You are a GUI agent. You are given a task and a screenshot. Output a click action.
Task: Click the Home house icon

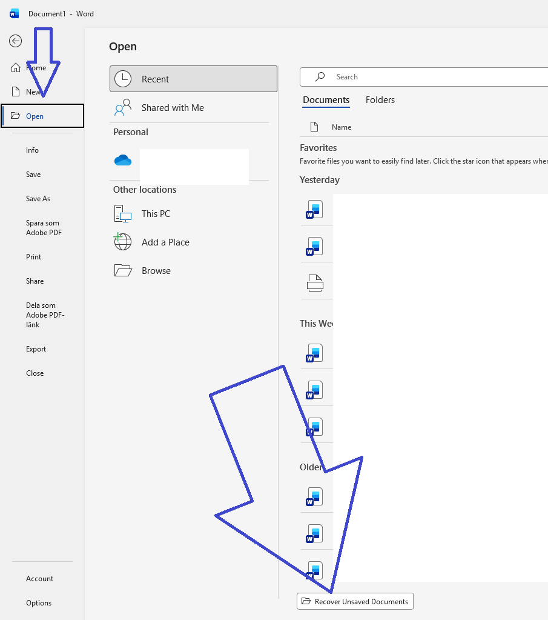coord(15,68)
